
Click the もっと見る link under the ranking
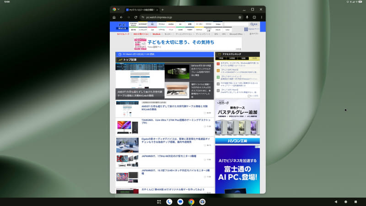(x=253, y=96)
